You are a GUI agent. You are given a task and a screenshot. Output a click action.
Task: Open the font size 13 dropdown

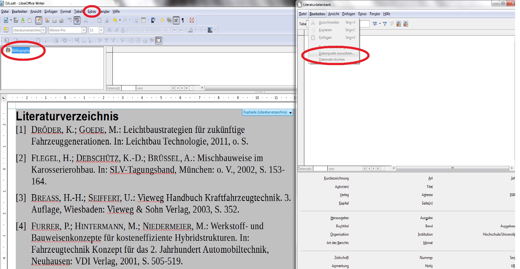coord(101,30)
